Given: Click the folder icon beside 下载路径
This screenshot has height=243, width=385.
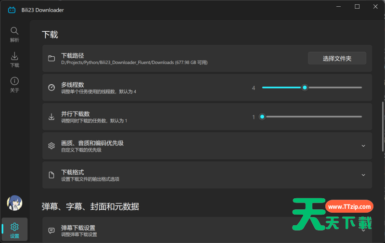Looking at the screenshot, I should [x=51, y=58].
